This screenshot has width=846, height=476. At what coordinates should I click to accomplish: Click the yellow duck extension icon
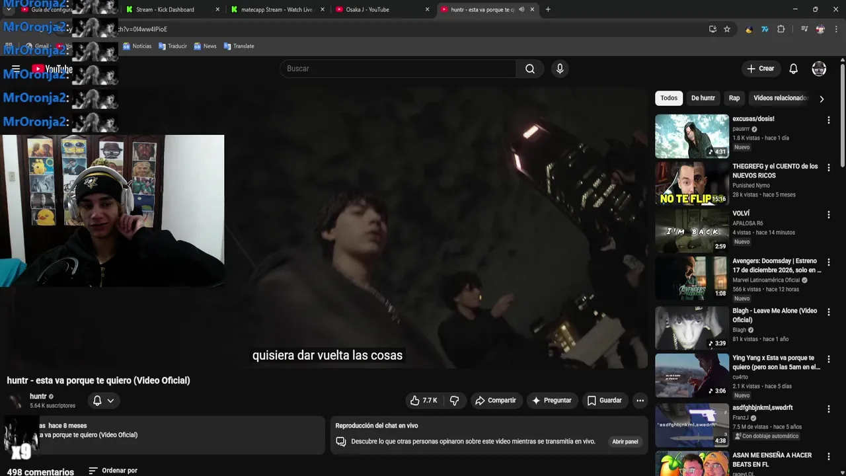[749, 29]
